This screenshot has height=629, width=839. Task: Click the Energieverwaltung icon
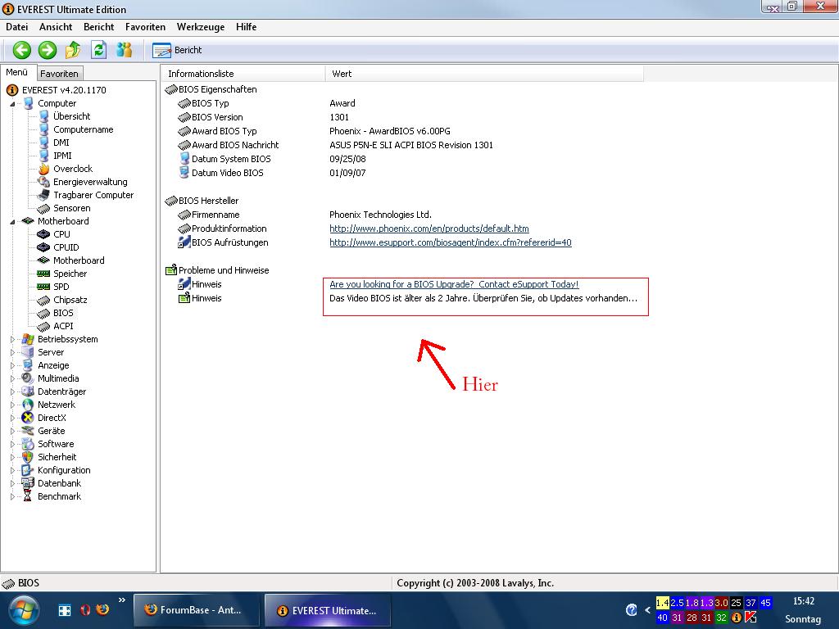(x=44, y=182)
